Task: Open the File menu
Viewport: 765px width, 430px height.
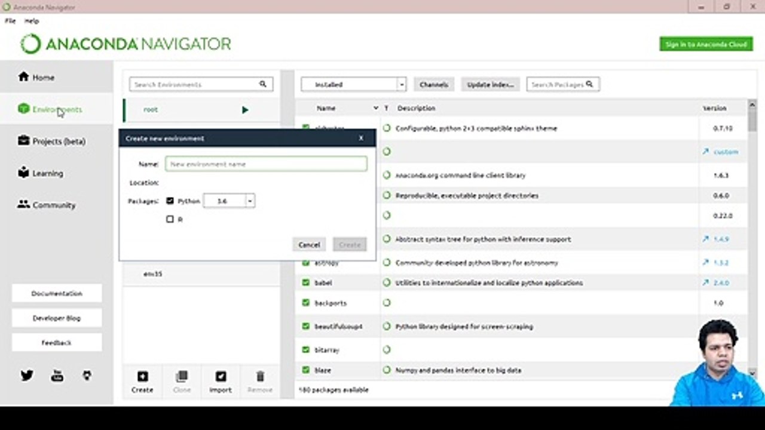Action: pos(10,21)
